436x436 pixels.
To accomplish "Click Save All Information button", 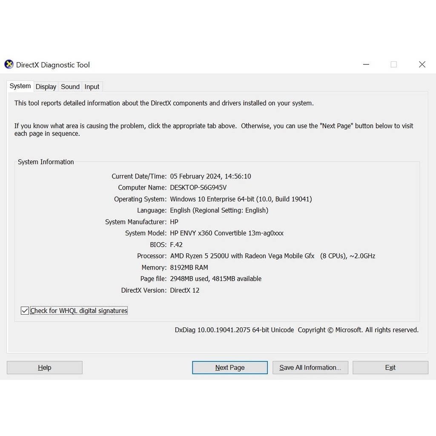I will [x=310, y=367].
